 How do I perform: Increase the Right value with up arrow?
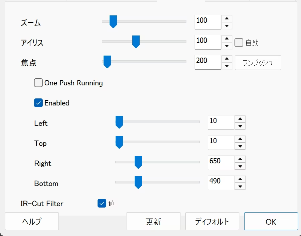(x=240, y=159)
